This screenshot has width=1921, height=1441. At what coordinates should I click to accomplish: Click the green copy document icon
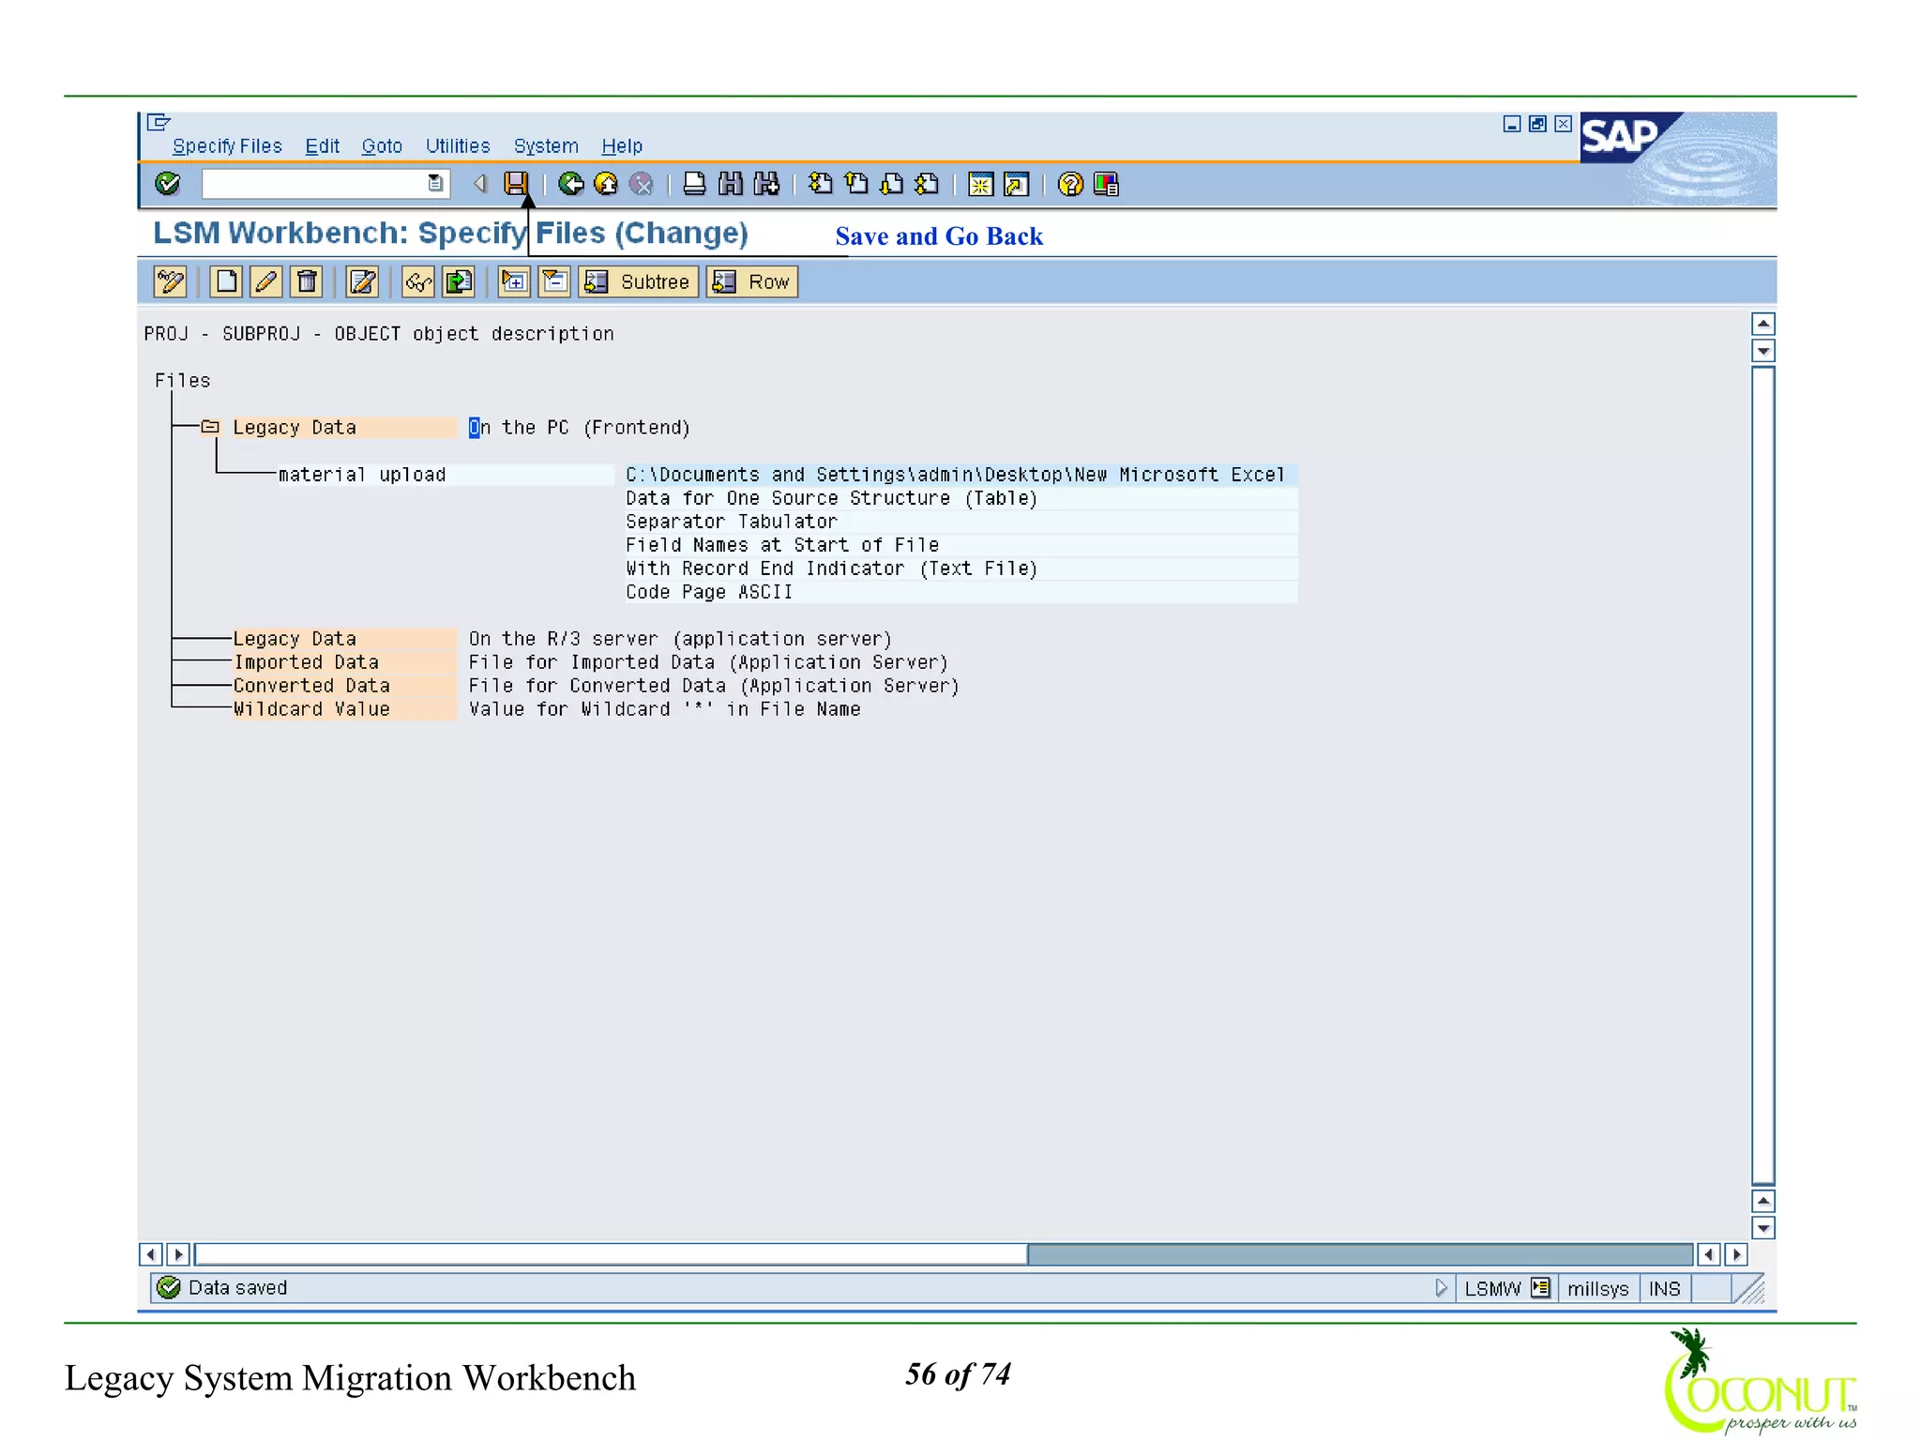459,281
